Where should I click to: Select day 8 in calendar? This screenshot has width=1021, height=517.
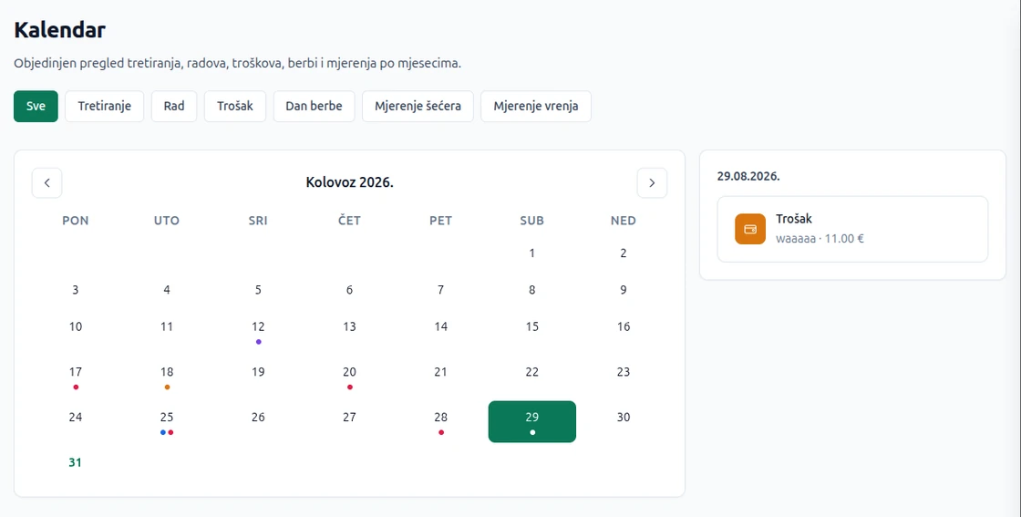[x=532, y=290]
